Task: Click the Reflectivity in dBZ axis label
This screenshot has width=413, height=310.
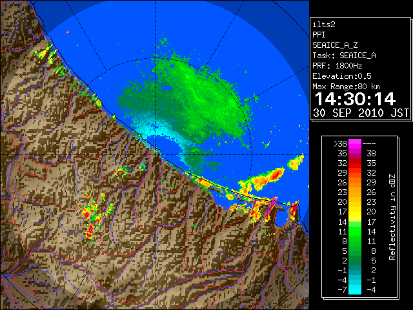Action: (392, 217)
